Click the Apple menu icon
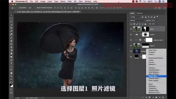Viewport: 176px width, 99px height. (12, 1)
